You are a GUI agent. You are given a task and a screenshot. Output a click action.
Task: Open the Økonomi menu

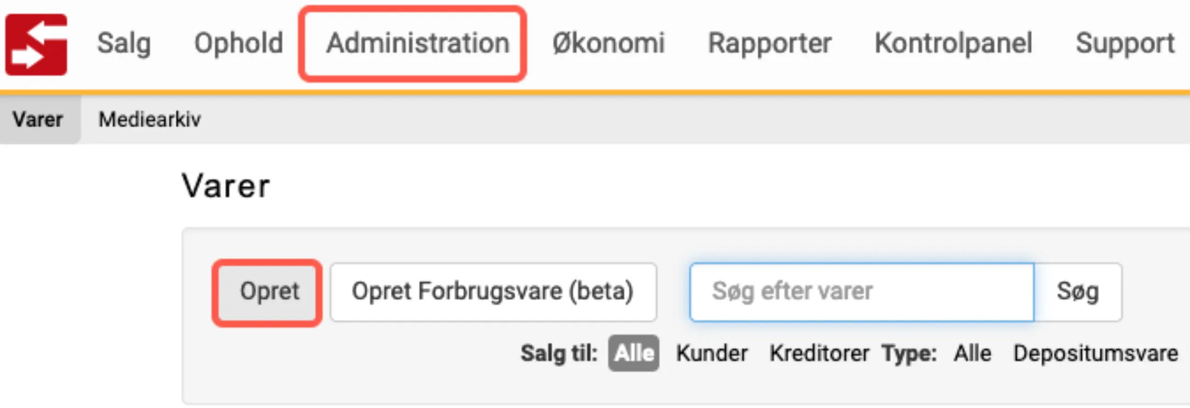609,44
